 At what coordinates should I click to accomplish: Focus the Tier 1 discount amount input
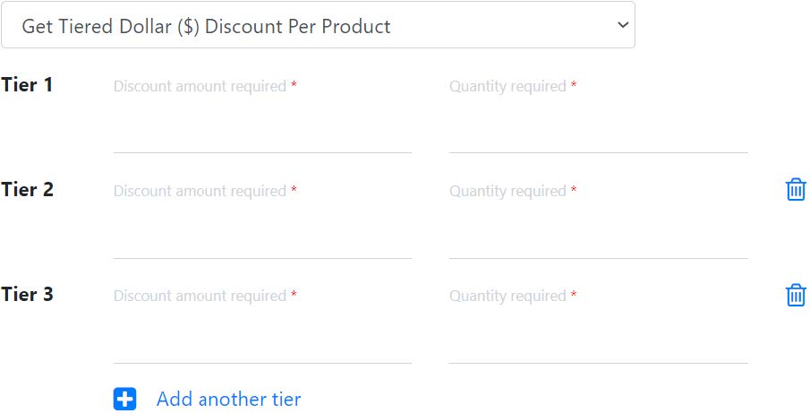[262, 131]
